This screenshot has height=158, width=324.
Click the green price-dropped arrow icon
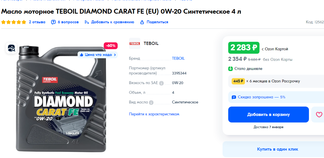(230, 68)
